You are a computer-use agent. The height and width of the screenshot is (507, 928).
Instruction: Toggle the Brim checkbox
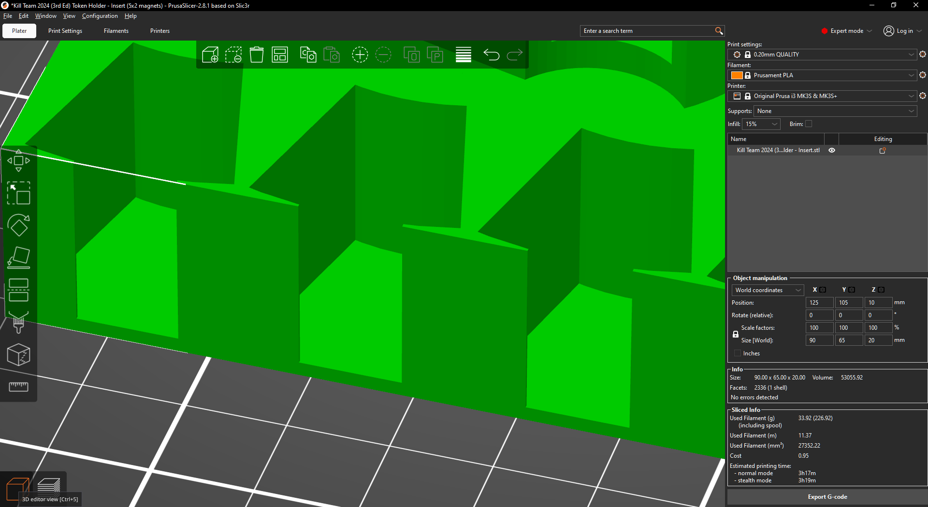point(809,124)
